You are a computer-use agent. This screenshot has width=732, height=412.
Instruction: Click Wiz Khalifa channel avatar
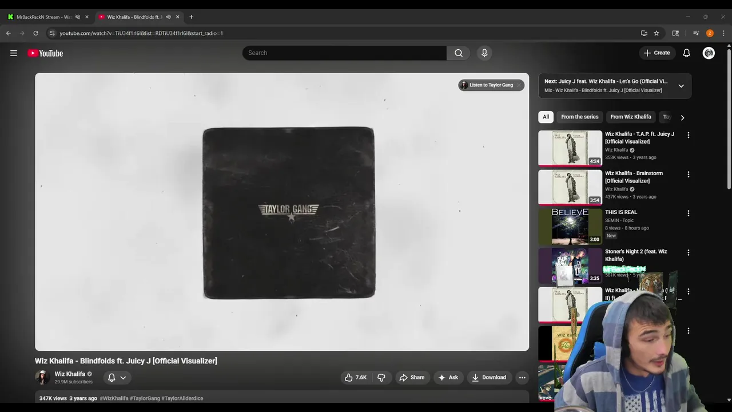click(x=42, y=378)
